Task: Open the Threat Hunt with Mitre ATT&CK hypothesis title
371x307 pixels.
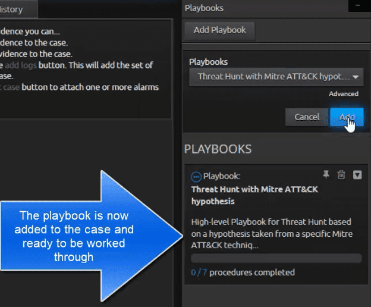Action: click(x=254, y=195)
